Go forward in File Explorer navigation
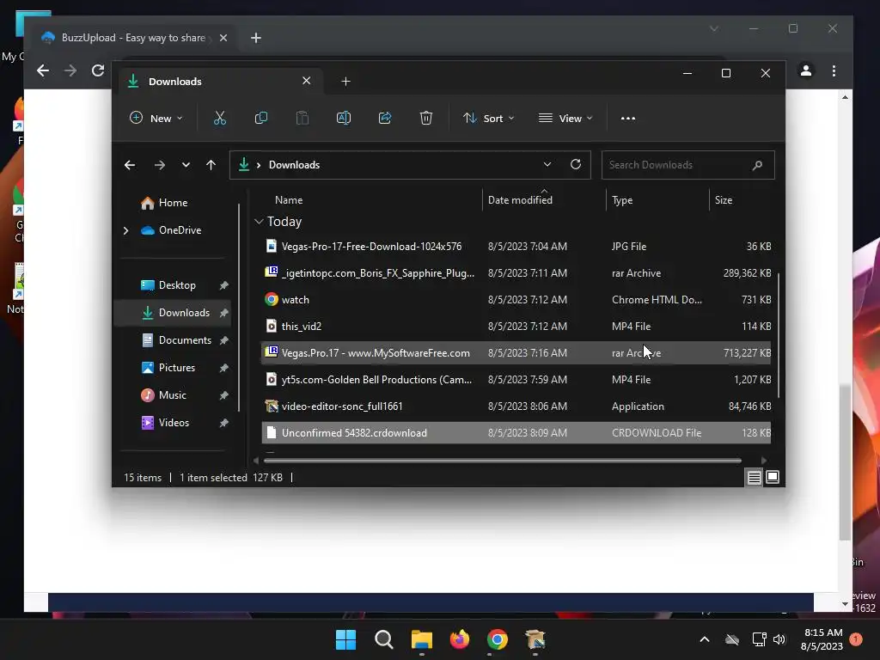This screenshot has height=660, width=880. (x=159, y=165)
